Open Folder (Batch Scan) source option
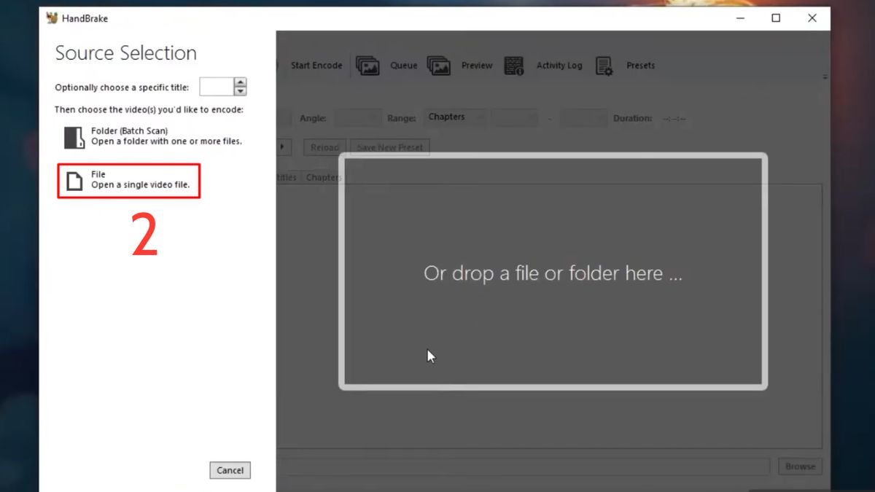Screen dimensions: 875x492 (153, 136)
